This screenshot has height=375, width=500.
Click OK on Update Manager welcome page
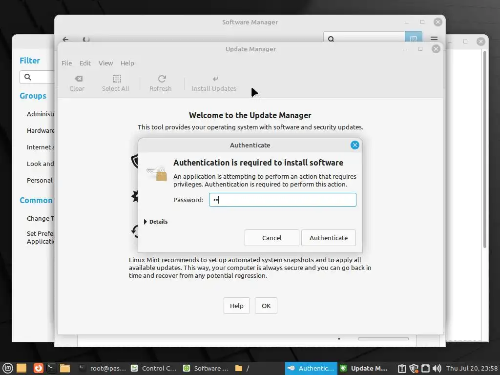coord(266,306)
